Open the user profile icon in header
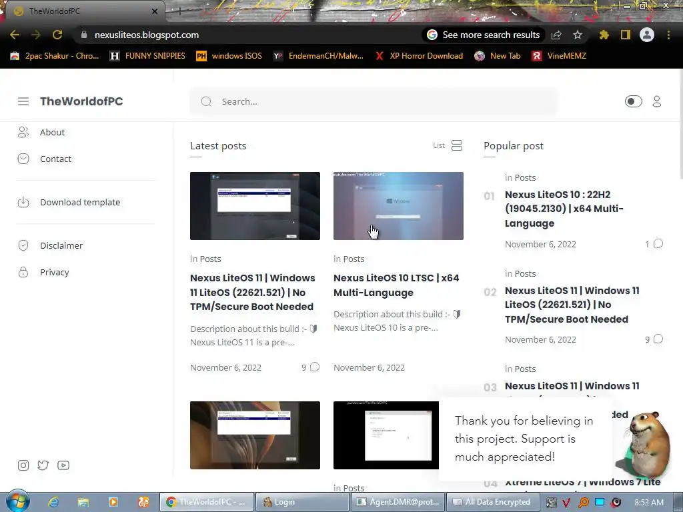The height and width of the screenshot is (512, 683). tap(657, 101)
